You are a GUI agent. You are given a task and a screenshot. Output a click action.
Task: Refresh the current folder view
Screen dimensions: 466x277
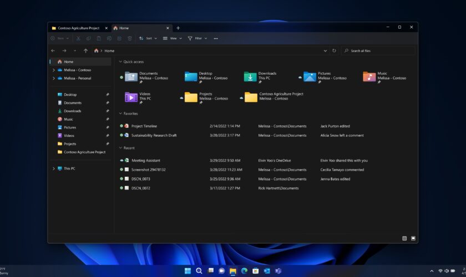334,51
